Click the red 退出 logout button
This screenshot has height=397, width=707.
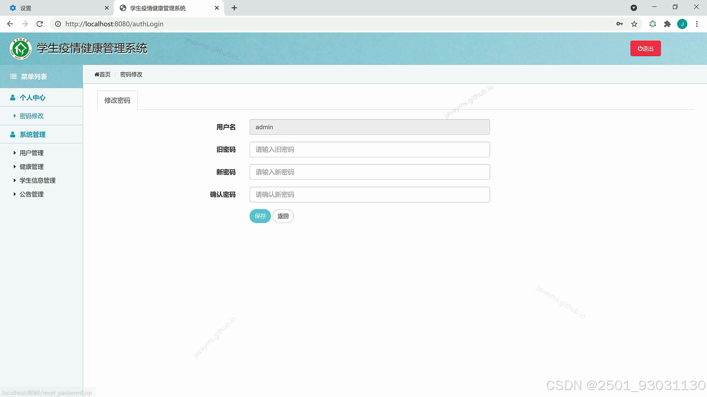[x=646, y=49]
